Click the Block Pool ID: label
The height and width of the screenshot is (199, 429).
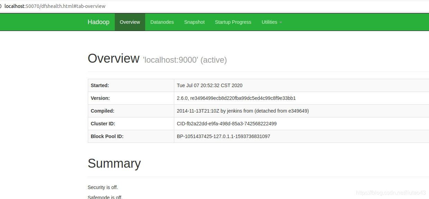[x=107, y=136]
